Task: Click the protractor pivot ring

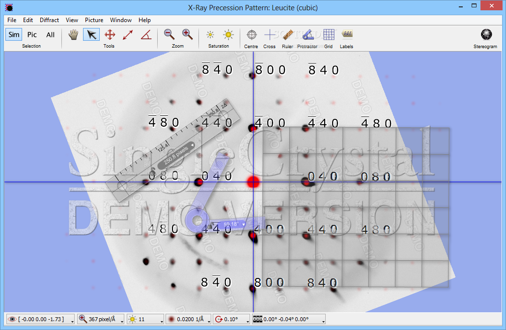Action: (x=197, y=220)
